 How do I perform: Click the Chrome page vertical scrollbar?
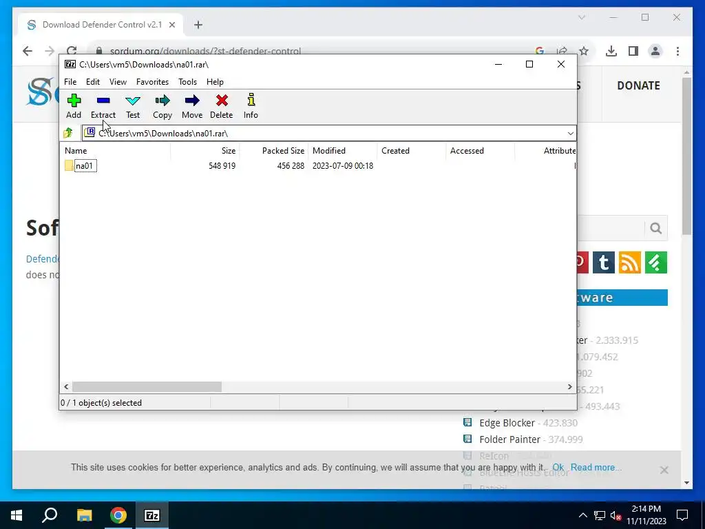pyautogui.click(x=686, y=156)
